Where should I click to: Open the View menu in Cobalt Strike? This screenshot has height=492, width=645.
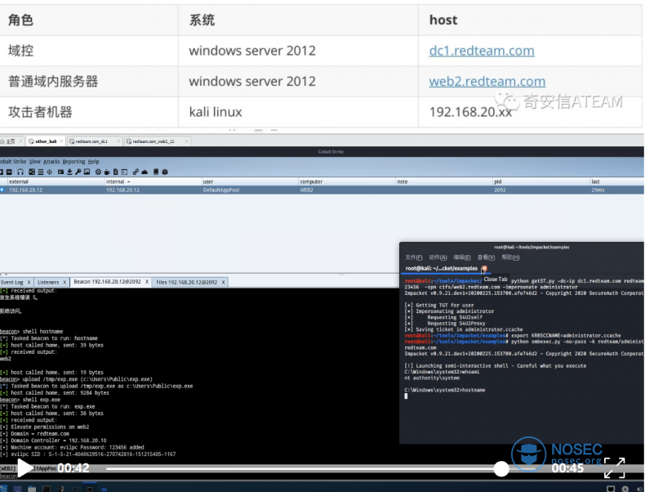tap(35, 161)
